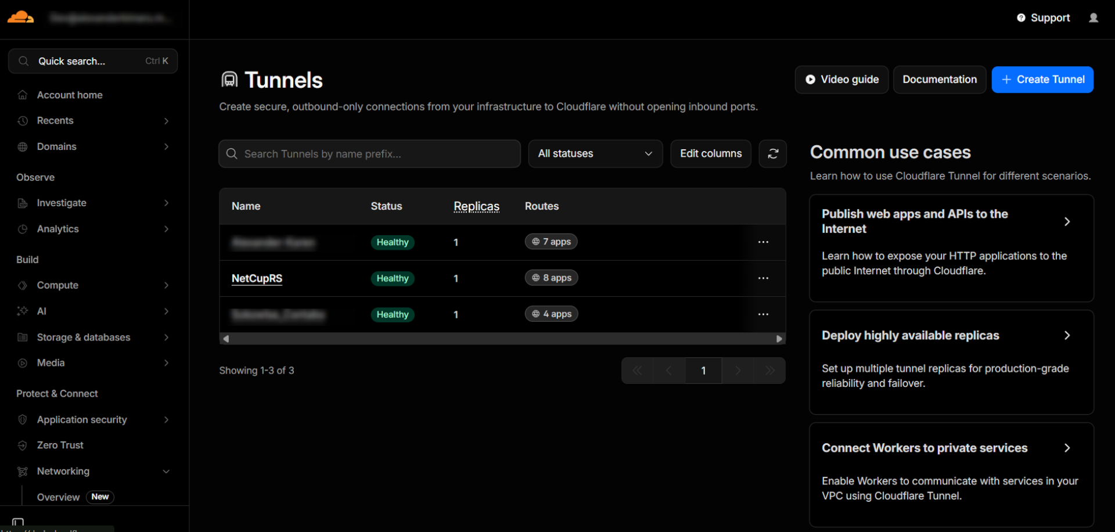Click the scrollbar left arrow
Screen dimensions: 1115x532
226,339
